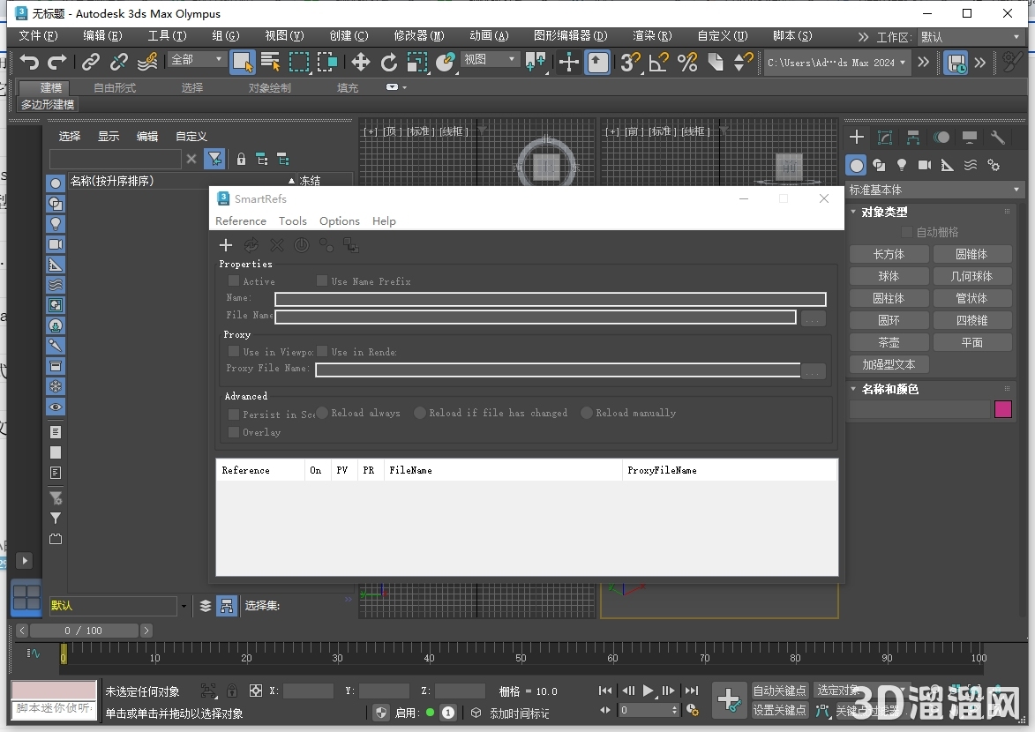The height and width of the screenshot is (732, 1035).
Task: Click the 设置关键点 set key button
Action: [779, 710]
